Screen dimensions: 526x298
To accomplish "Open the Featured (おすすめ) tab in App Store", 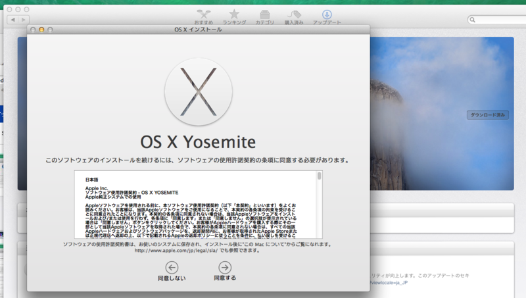I will [204, 17].
